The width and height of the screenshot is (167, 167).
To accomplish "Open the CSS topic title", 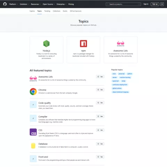I will [40, 130].
